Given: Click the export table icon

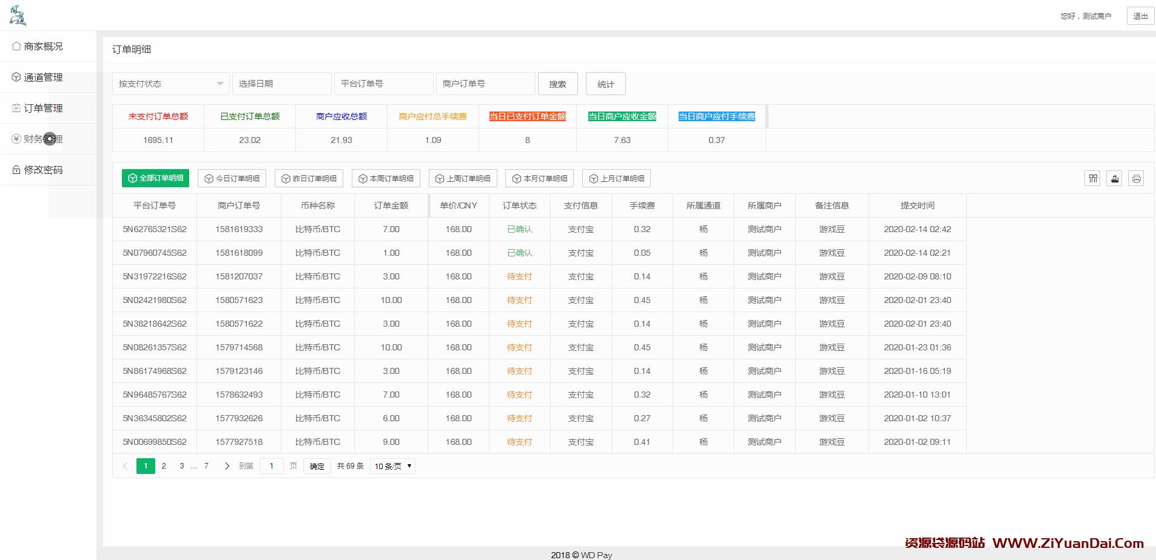Looking at the screenshot, I should coord(1114,178).
